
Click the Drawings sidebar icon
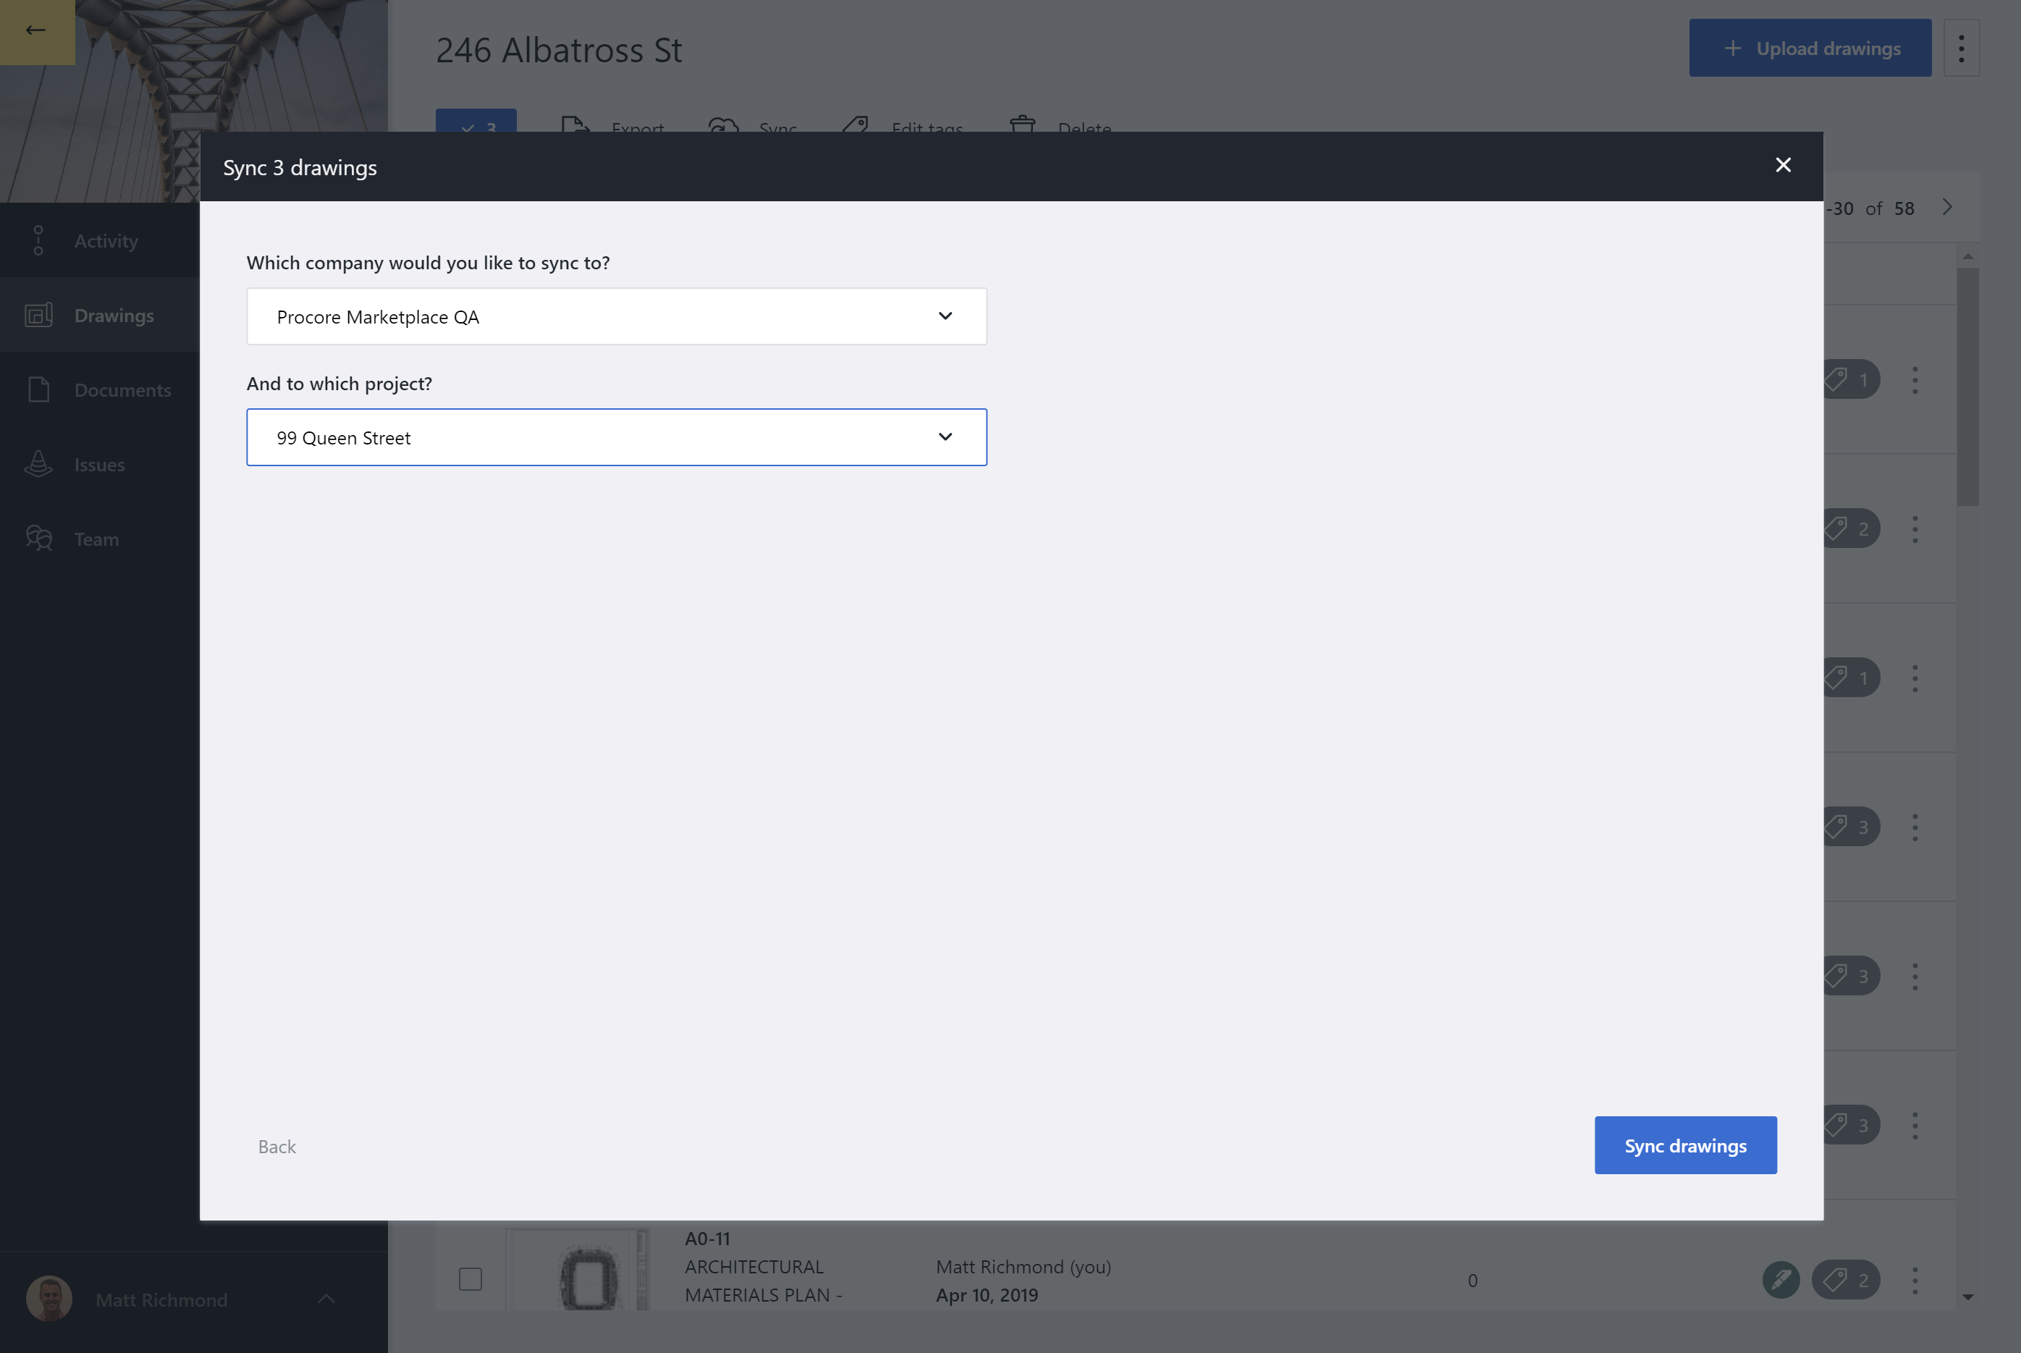[x=39, y=314]
